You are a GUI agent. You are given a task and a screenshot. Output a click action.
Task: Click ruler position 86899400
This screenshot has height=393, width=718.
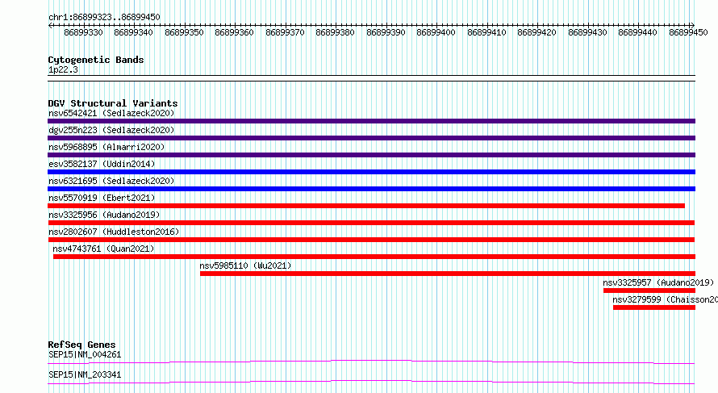pyautogui.click(x=436, y=32)
